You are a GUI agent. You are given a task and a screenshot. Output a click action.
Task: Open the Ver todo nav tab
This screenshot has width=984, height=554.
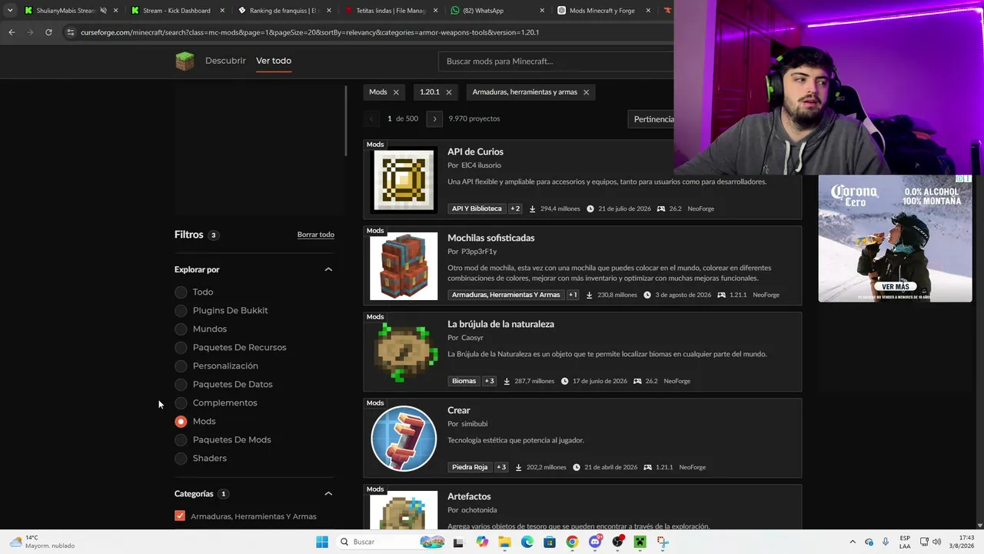point(274,61)
